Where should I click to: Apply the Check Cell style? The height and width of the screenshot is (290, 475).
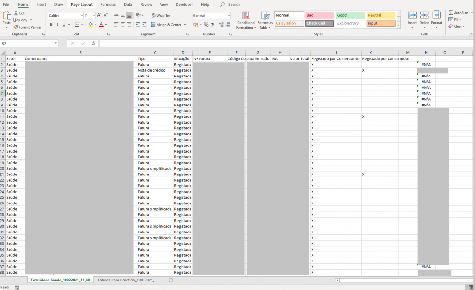(320, 23)
